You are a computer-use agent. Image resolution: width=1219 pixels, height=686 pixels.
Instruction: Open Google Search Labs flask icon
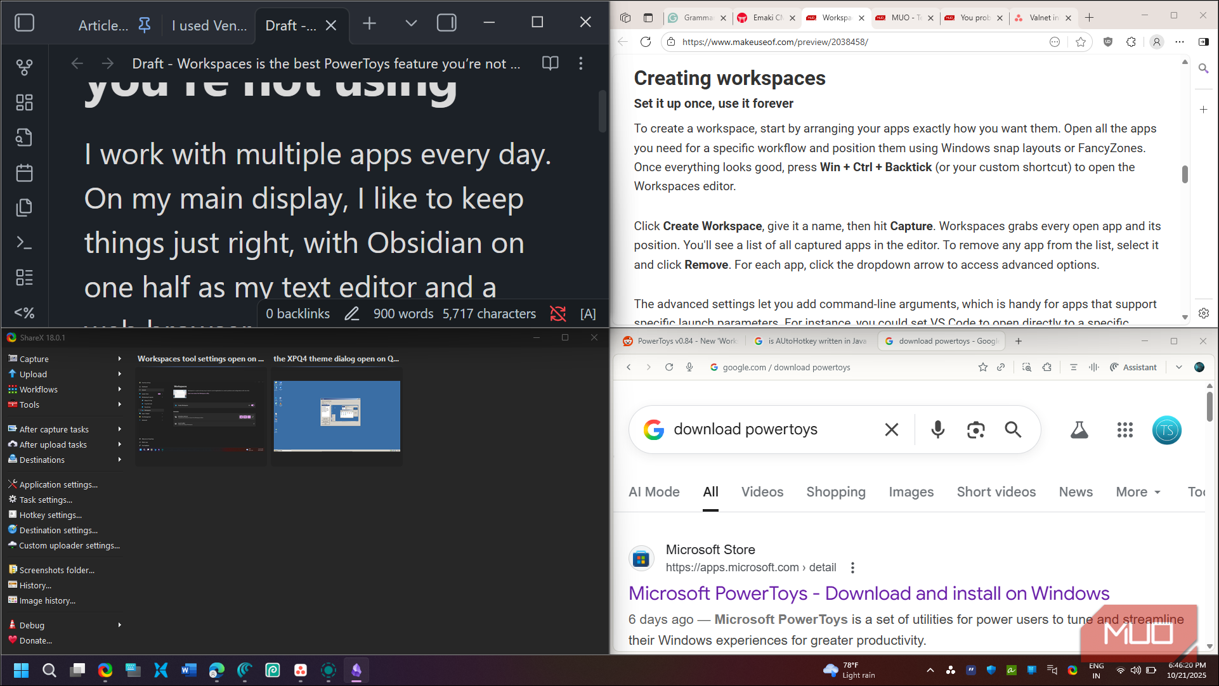click(x=1079, y=430)
